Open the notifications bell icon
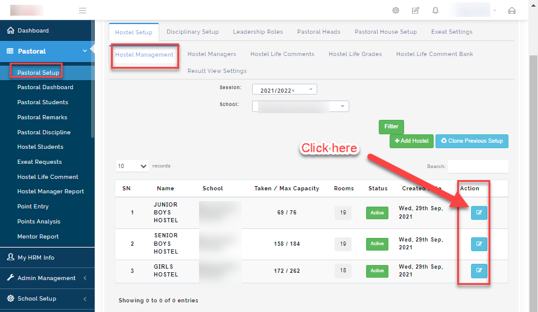The width and height of the screenshot is (538, 312). tap(435, 11)
